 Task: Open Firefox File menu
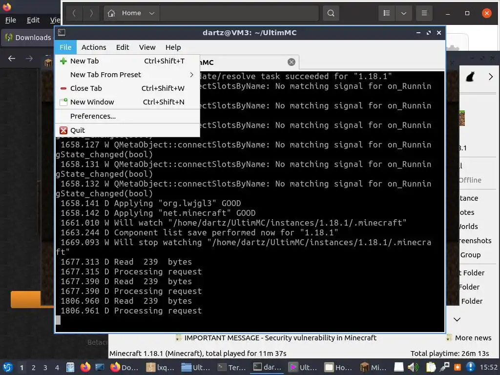point(11,20)
